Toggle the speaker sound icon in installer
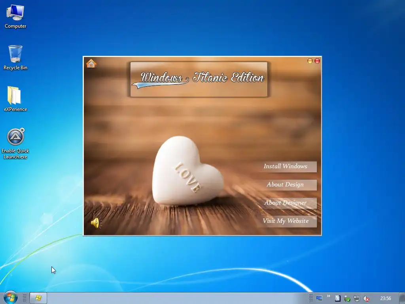Screen dimensions: 405x304 (96, 222)
